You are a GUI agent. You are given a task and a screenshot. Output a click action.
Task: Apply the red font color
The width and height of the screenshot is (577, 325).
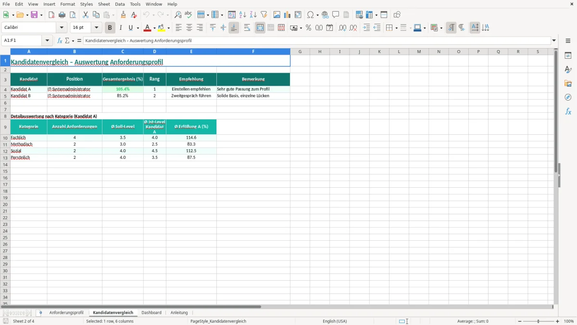[147, 28]
